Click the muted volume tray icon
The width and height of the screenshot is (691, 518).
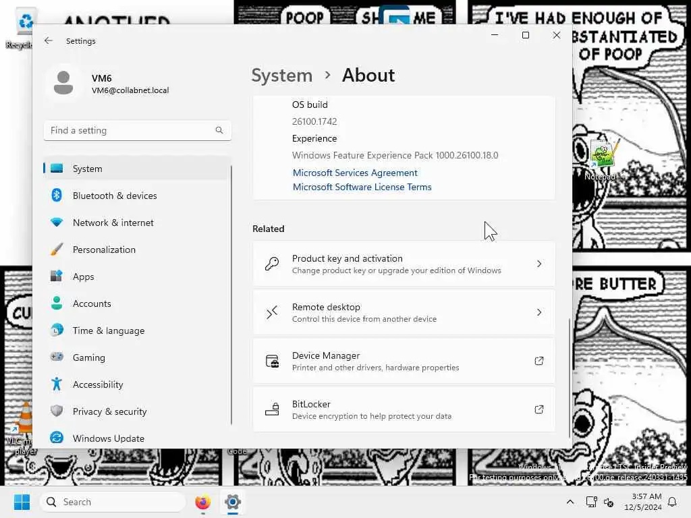609,502
